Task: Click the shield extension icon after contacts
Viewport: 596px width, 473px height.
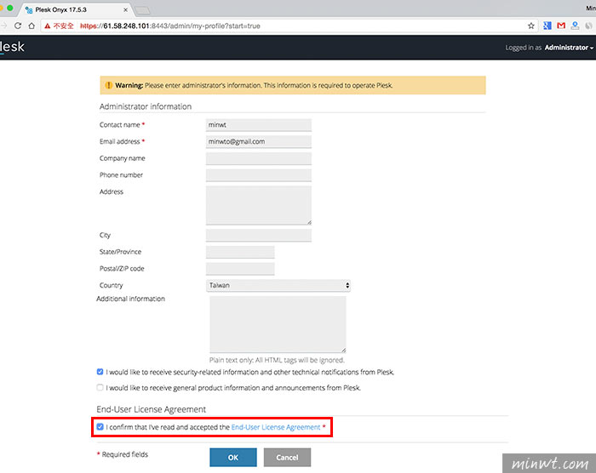Action: click(588, 26)
